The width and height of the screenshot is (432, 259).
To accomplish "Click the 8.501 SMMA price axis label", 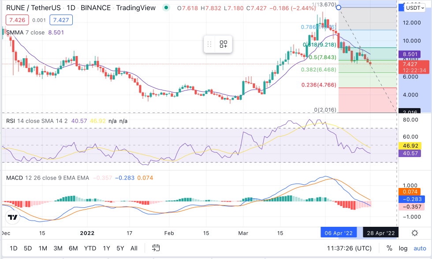I will 410,54.
